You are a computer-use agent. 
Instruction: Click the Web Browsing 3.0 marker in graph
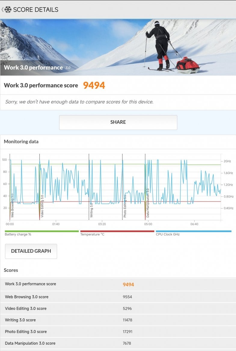pos(12,206)
